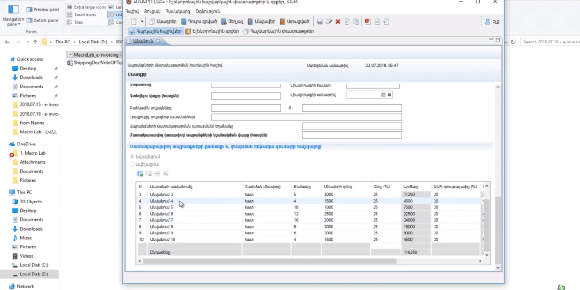Open the Ցուցակ menu
This screenshot has width=580, height=290.
pos(151,11)
